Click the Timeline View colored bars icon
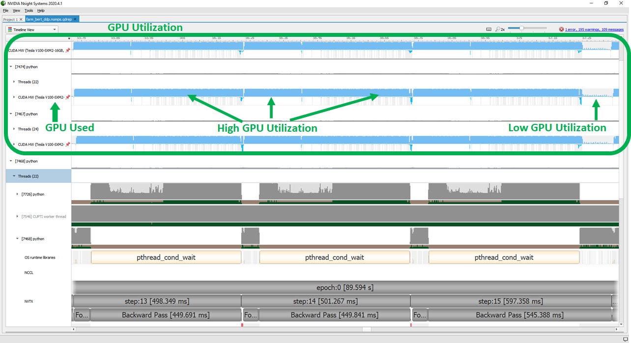Image resolution: width=631 pixels, height=343 pixels. point(10,29)
